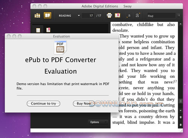Click the scrollbar down arrow in reader
This screenshot has width=188, height=138.
(180, 111)
